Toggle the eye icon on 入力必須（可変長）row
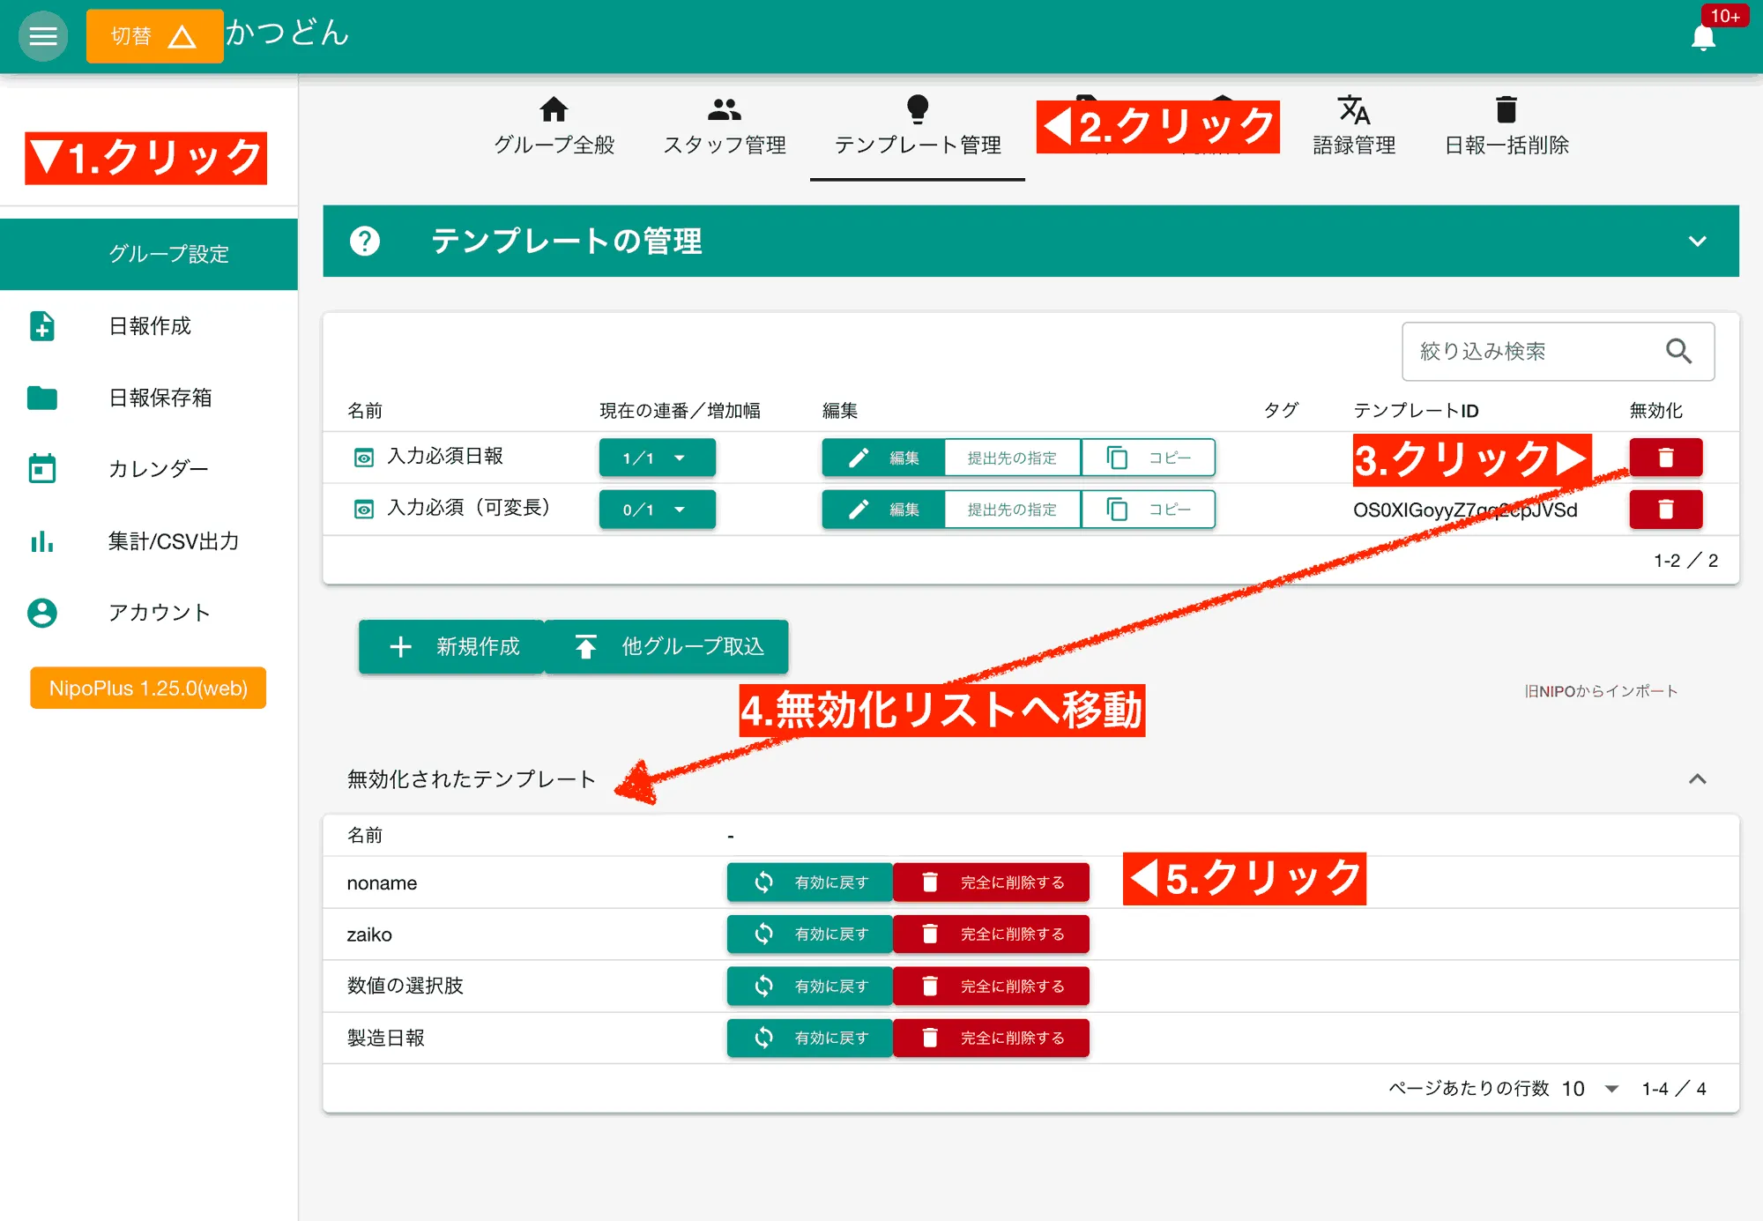1763x1221 pixels. click(x=364, y=509)
